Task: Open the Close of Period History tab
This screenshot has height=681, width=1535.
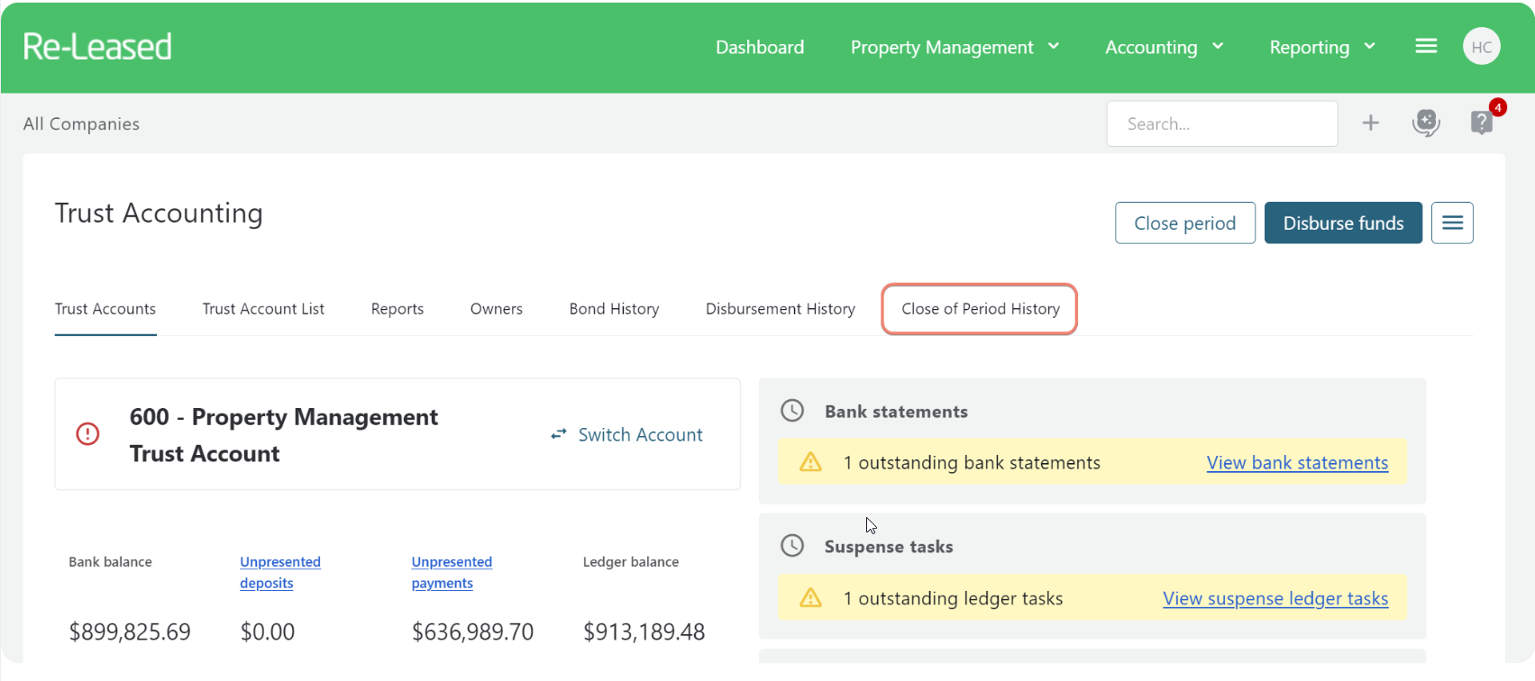Action: pyautogui.click(x=981, y=309)
